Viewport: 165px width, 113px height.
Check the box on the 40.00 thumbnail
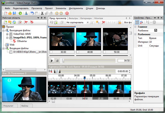(78, 52)
